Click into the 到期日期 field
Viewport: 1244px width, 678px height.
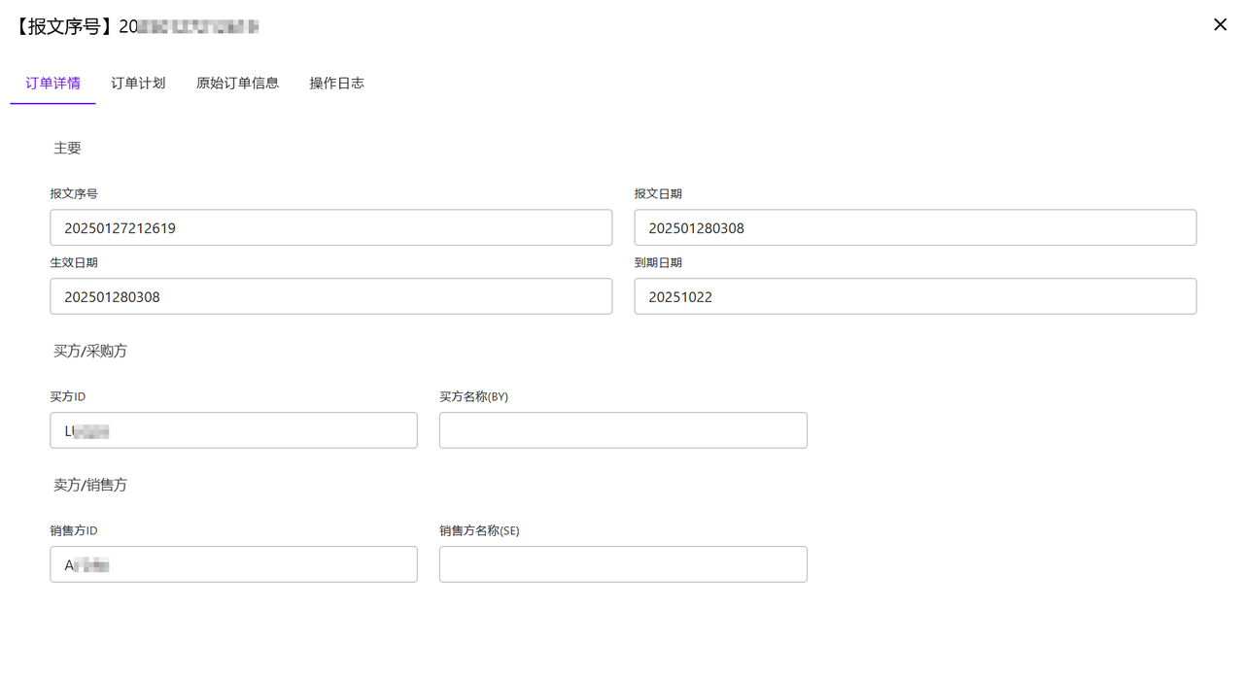pos(915,297)
